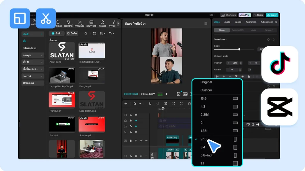The image size is (305, 171).
Task: Mute the กรอบ.png overlay track speaker
Action: click(x=141, y=141)
